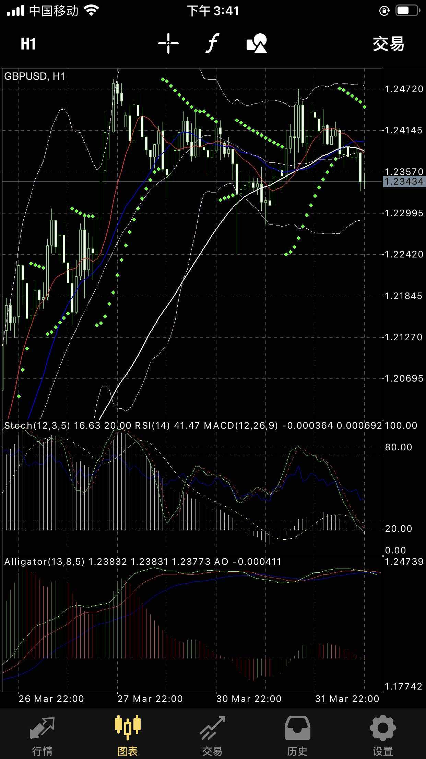Tap the 30 Mar 22:00 time label

coord(249,699)
